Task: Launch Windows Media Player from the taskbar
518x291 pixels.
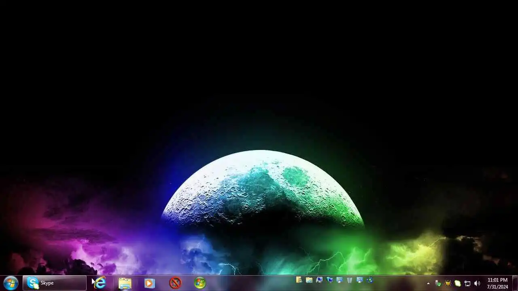Action: 150,283
